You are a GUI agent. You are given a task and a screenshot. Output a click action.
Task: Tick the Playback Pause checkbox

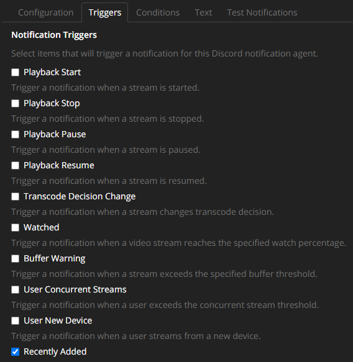coord(16,134)
